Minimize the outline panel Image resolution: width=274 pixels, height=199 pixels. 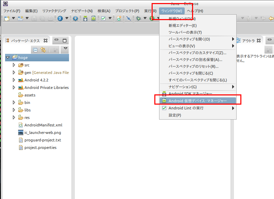[x=270, y=40]
